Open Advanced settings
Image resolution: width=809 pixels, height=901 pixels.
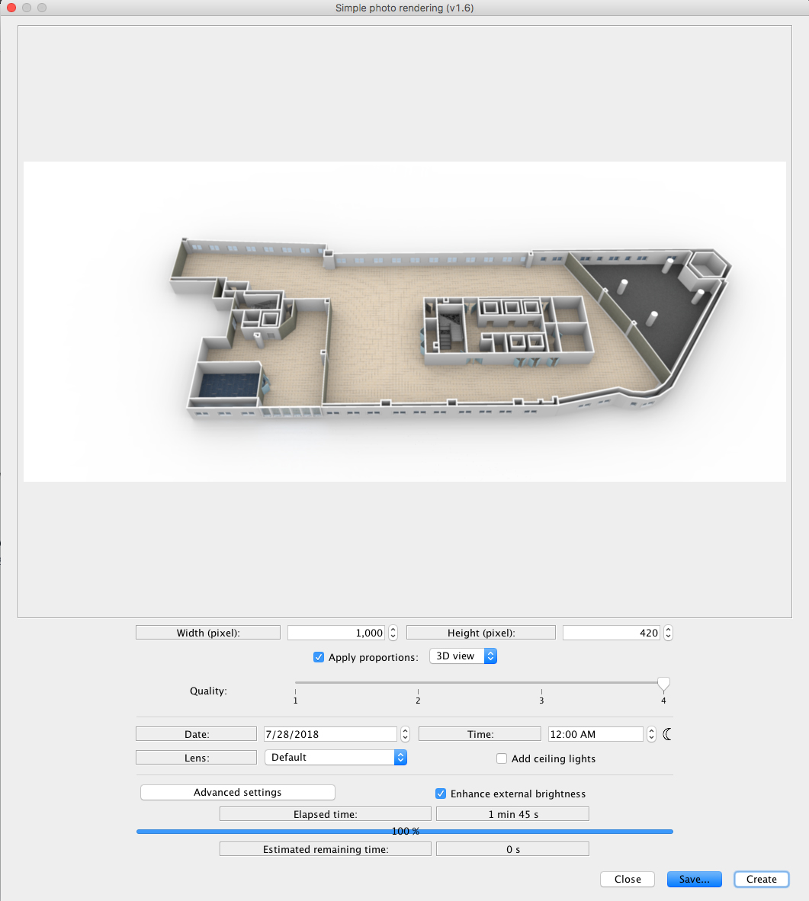tap(237, 793)
